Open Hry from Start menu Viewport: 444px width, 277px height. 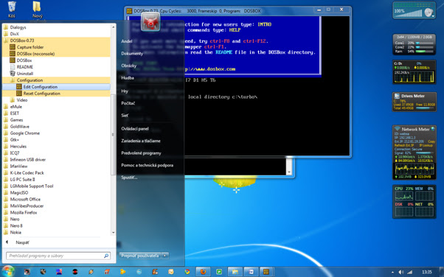click(125, 91)
